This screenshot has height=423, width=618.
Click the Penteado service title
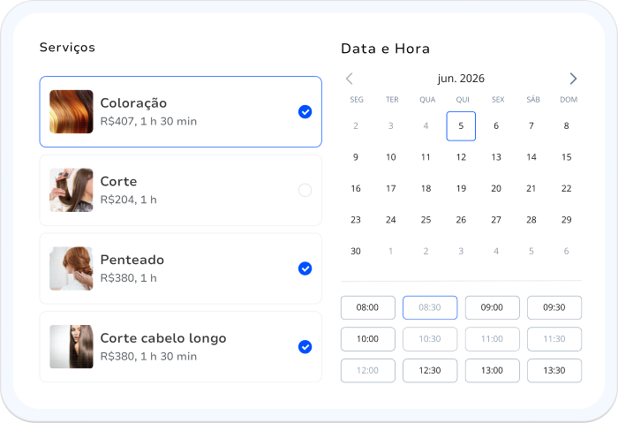[132, 260]
